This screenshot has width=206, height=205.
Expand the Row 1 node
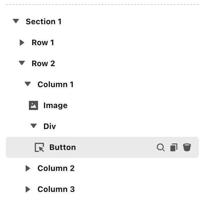coord(22,43)
